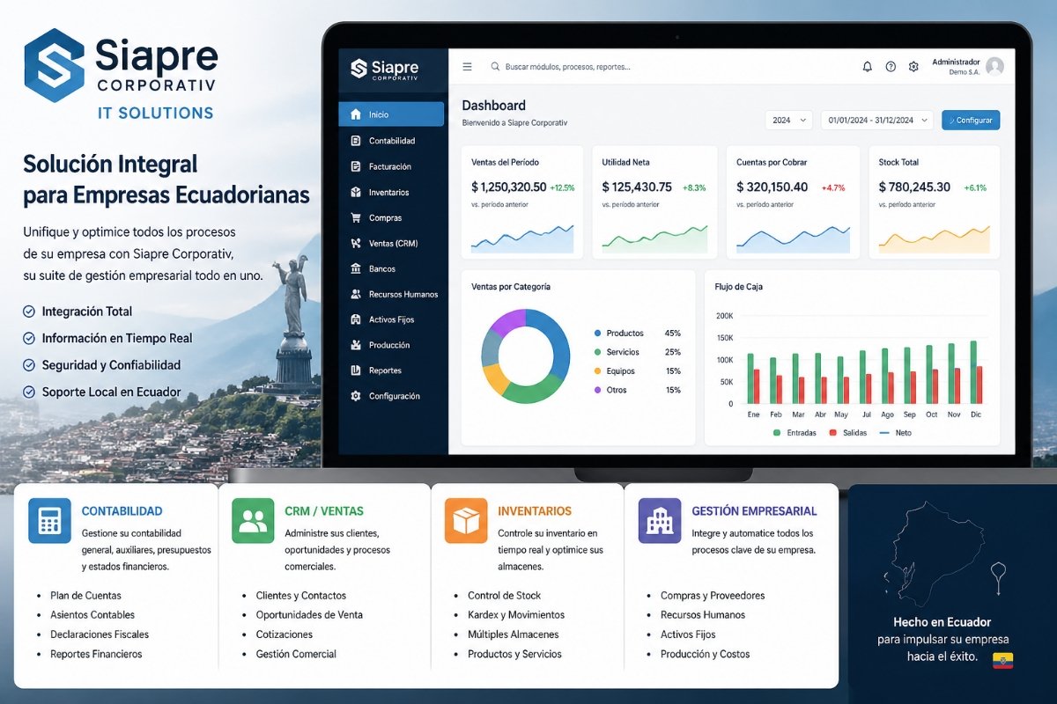Viewport: 1057px width, 704px height.
Task: Click the Información en Tiempo Real checkmark
Action: (x=29, y=339)
